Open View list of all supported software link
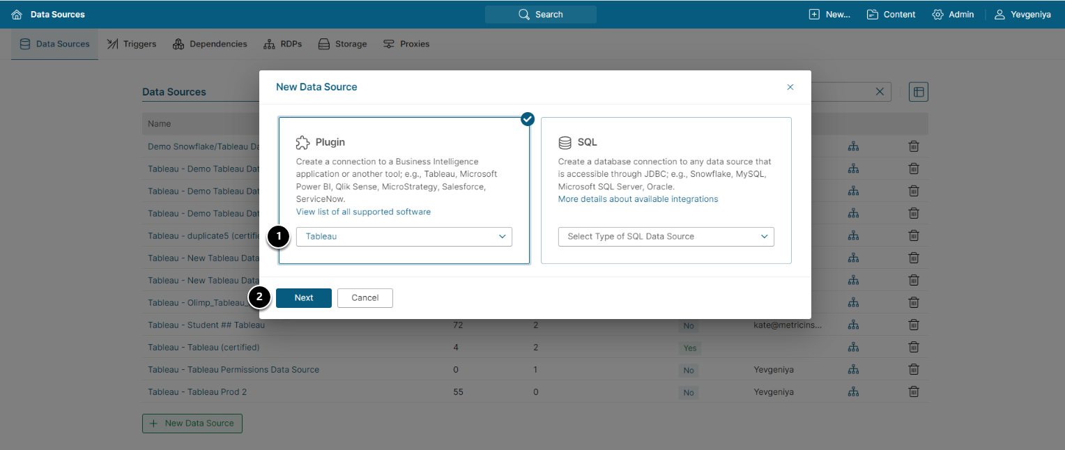Viewport: 1065px width, 450px height. tap(363, 212)
